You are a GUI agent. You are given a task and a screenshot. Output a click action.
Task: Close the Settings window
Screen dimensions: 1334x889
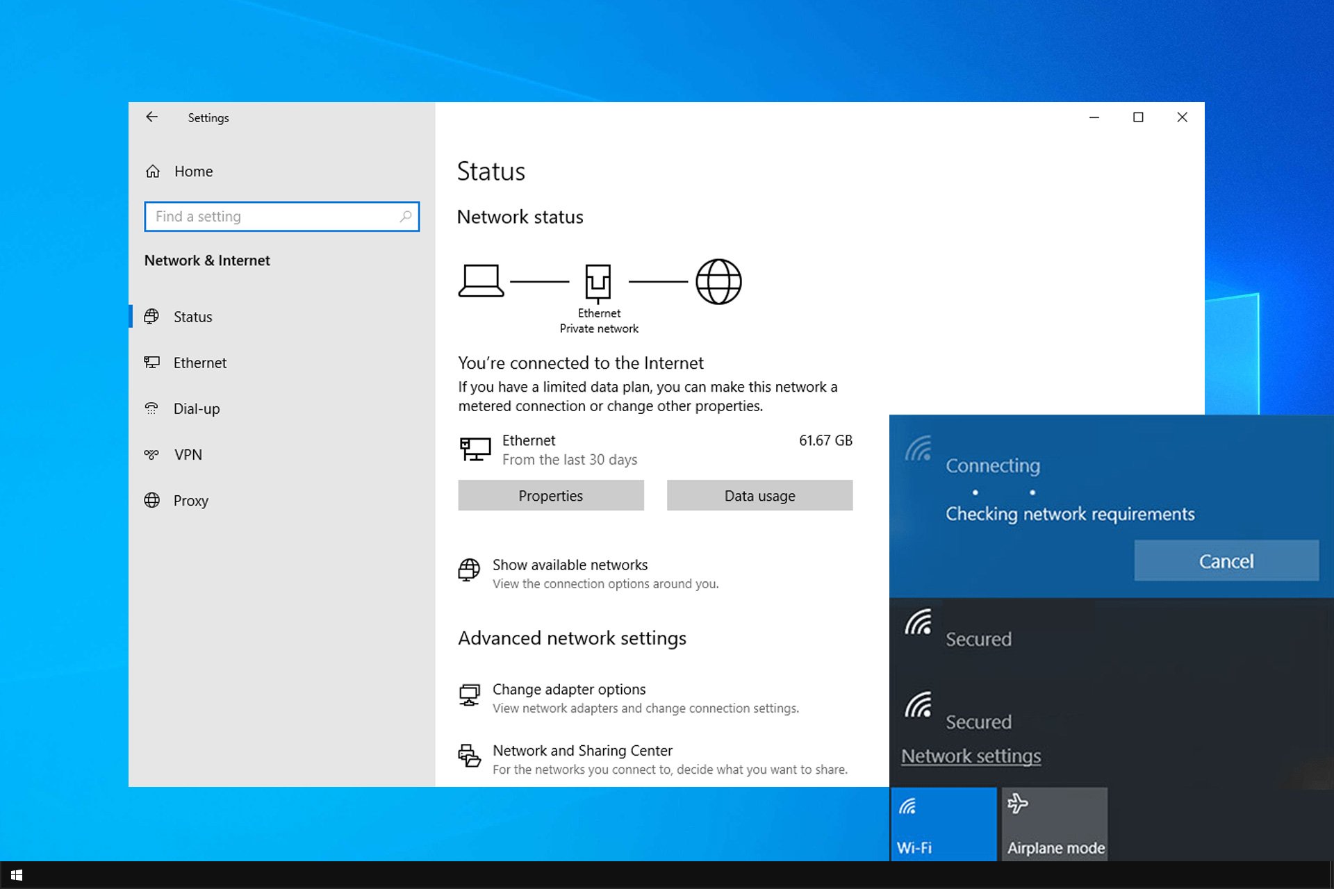point(1183,117)
